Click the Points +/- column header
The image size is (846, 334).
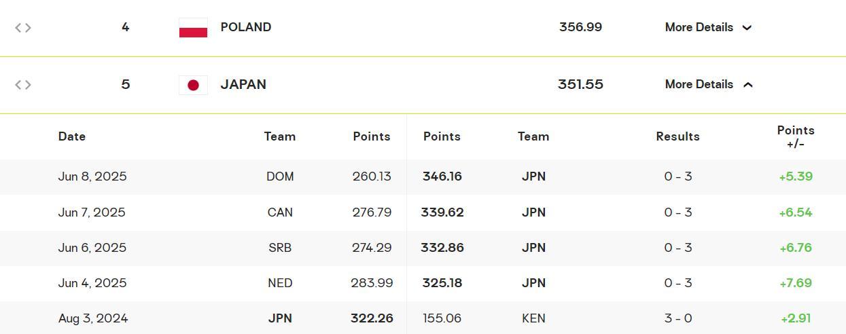click(795, 136)
